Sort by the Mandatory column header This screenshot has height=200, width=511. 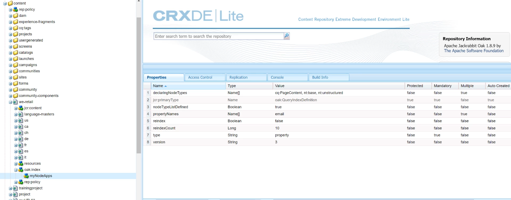point(445,86)
